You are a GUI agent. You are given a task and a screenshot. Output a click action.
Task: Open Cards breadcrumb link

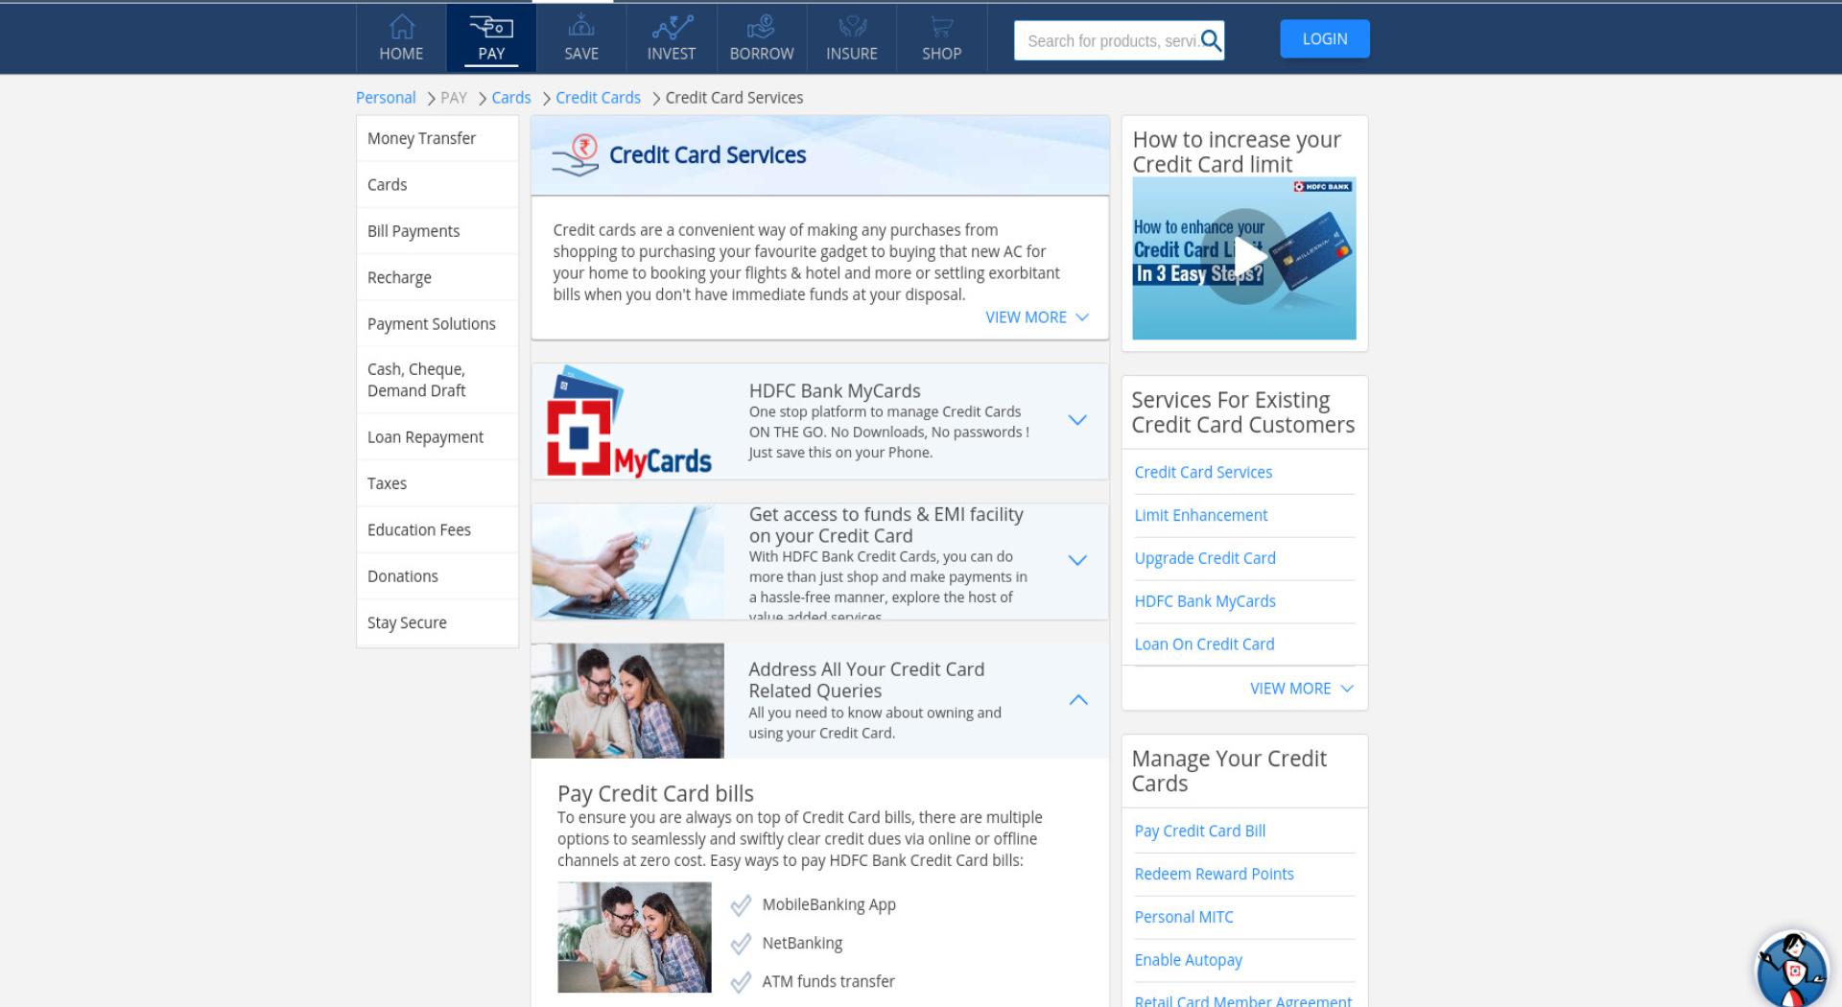coord(511,98)
